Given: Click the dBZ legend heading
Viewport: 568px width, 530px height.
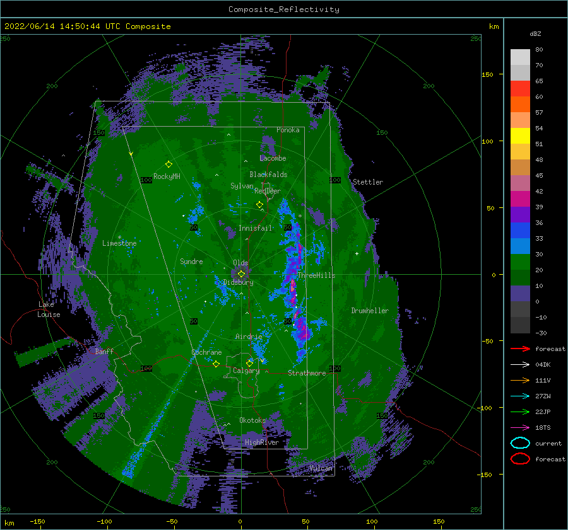Looking at the screenshot, I should click(535, 33).
